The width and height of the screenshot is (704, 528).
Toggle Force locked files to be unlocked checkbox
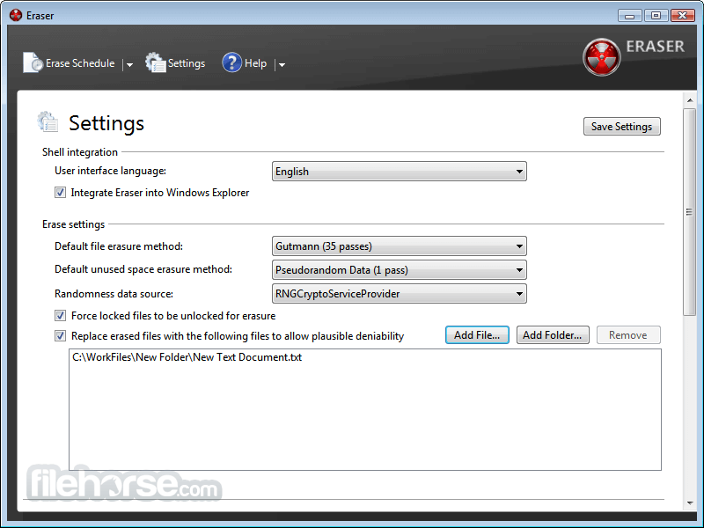coord(60,316)
